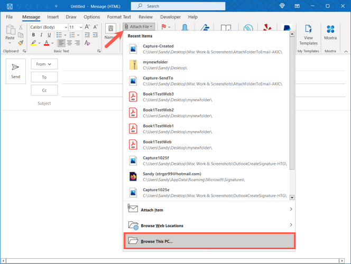Screen dimensions: 351x264
Task: Click the follow-up flag icon
Action: pos(164,26)
